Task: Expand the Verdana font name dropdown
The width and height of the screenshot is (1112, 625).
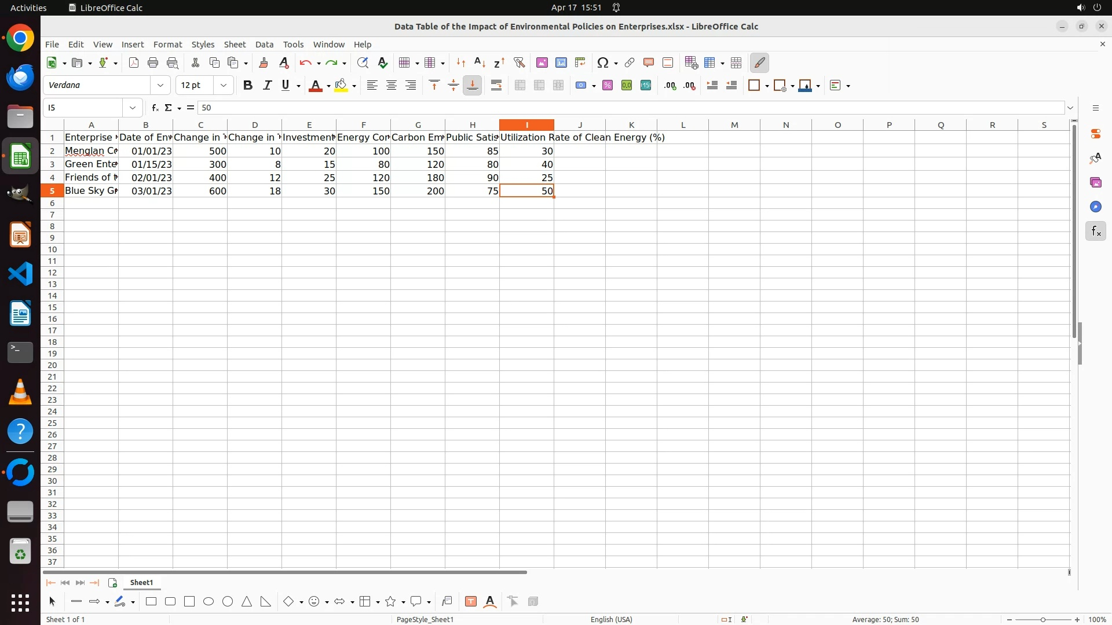Action: tap(160, 85)
